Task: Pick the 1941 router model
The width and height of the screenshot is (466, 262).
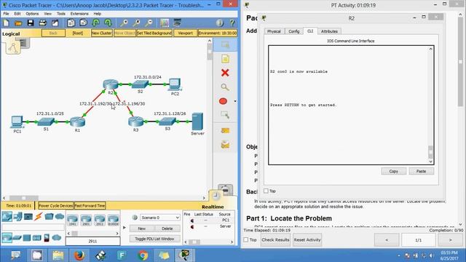Action: tap(73, 221)
